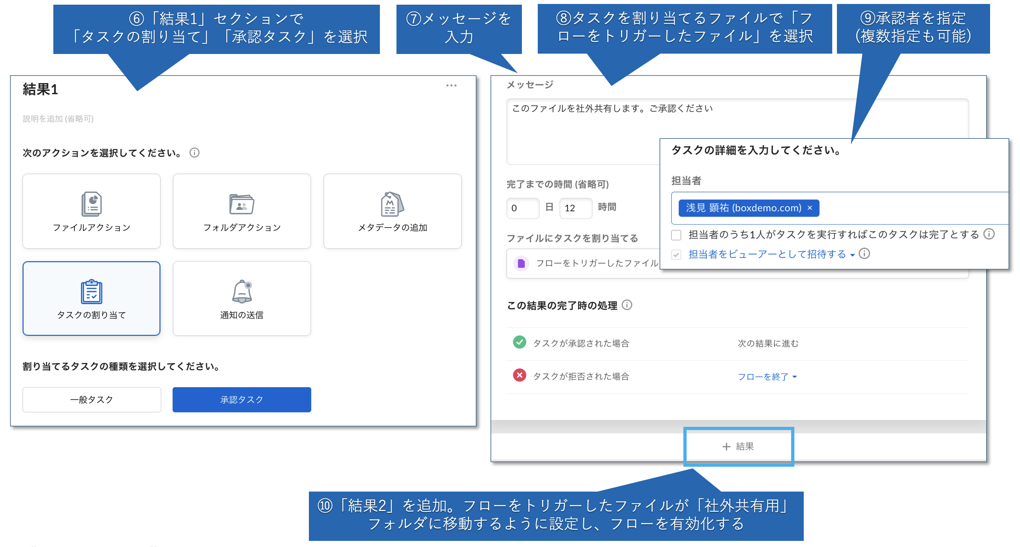Click red X icon for タスクが拒否された場合
Screen dimensions: 1020x547
519,375
